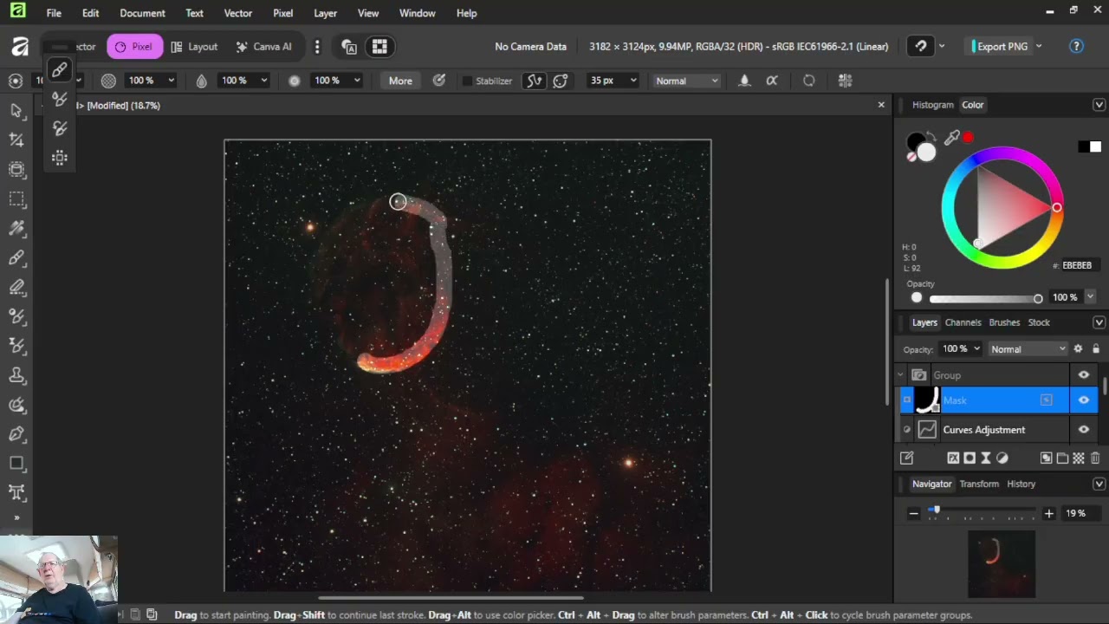The image size is (1109, 624).
Task: Select the Rectangle shape tool
Action: [x=16, y=464]
